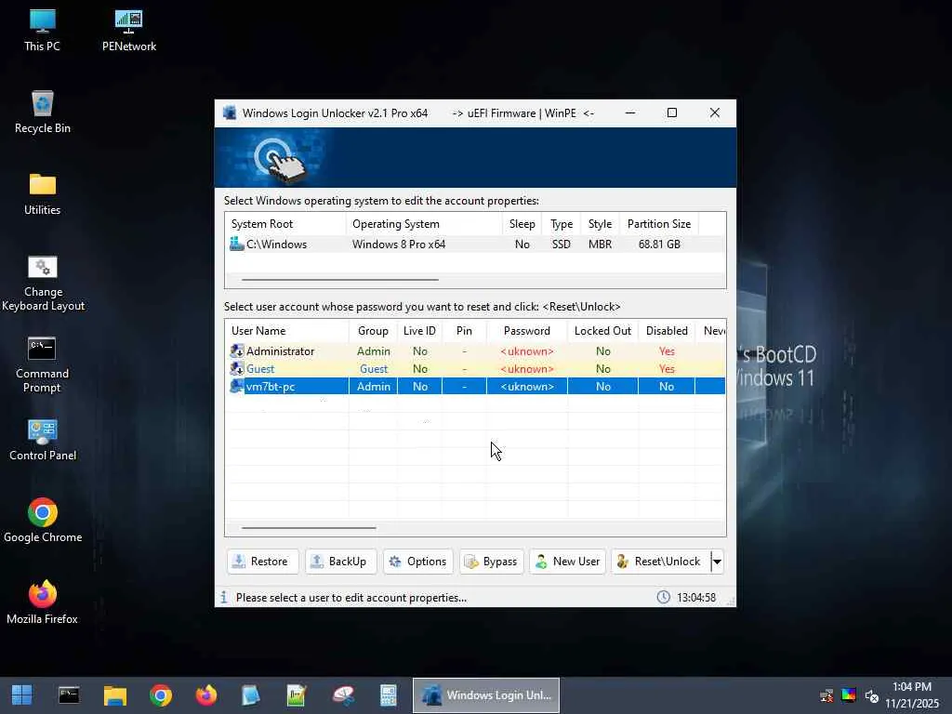
Task: Click the Windows Login Unlocker title bar icon
Action: point(230,112)
